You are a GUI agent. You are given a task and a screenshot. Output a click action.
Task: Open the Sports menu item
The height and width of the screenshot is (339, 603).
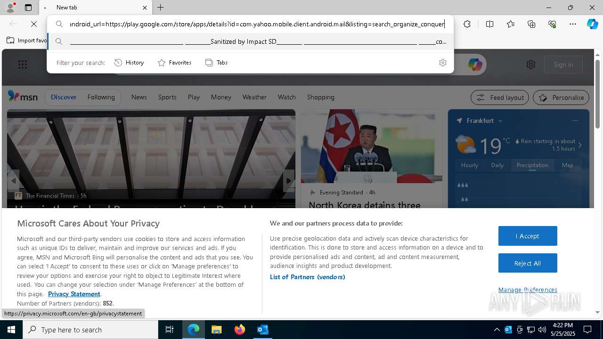167,97
